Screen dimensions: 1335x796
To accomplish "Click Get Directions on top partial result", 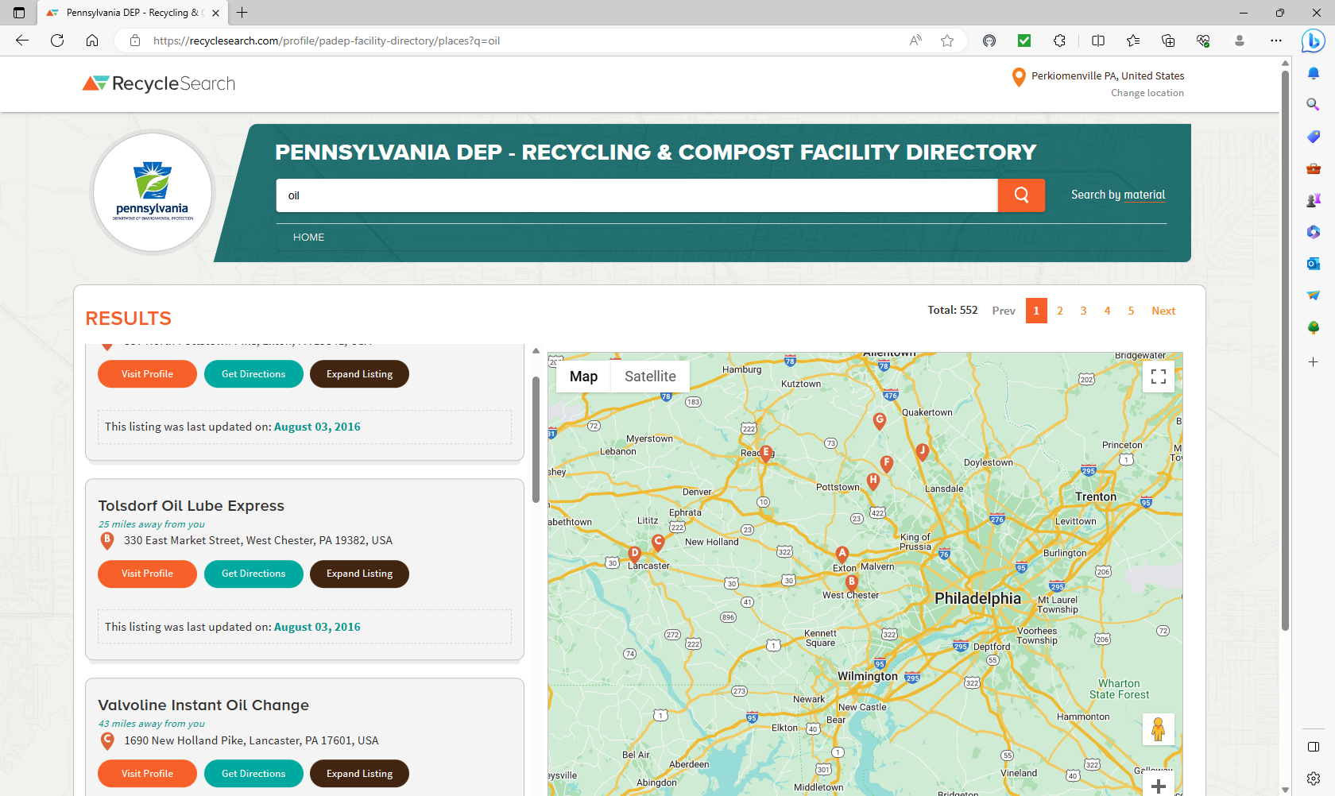I will pyautogui.click(x=253, y=374).
